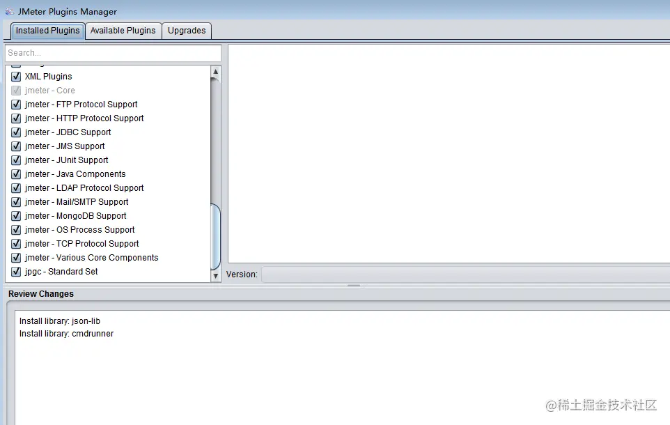Screen dimensions: 670x425
Task: Uncheck the XML Plugins checkbox
Action: (16, 77)
